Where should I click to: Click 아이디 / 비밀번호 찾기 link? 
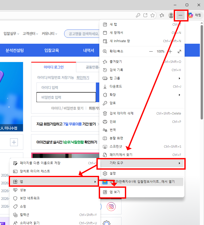67,108
